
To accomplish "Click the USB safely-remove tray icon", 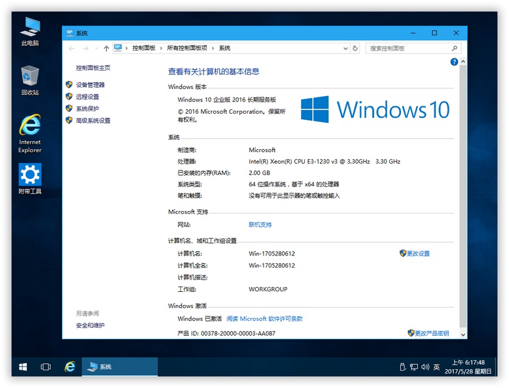I will point(403,367).
